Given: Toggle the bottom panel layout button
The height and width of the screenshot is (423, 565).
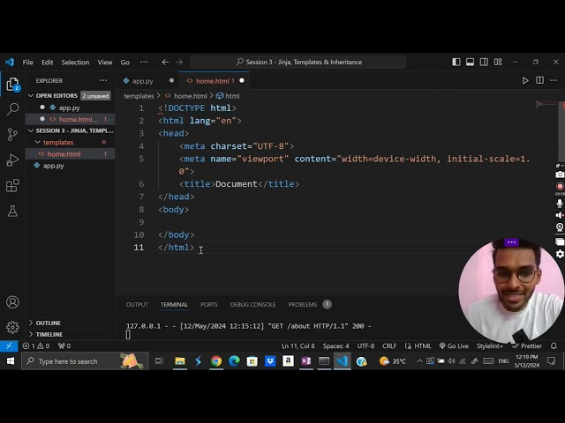Looking at the screenshot, I should [x=469, y=63].
